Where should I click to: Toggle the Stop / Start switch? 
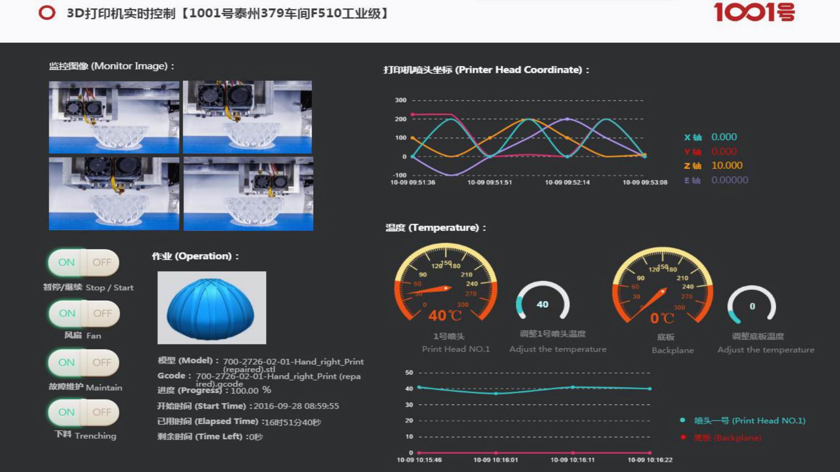click(x=84, y=263)
